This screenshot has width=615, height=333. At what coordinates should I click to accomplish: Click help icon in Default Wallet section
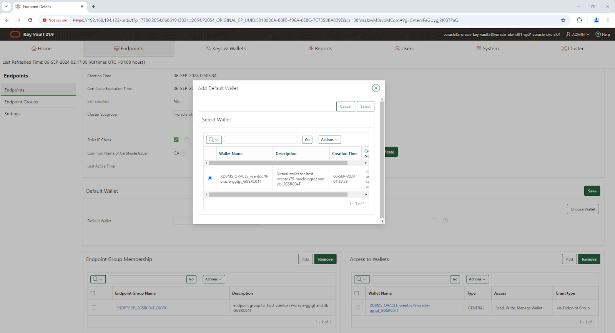(445, 220)
